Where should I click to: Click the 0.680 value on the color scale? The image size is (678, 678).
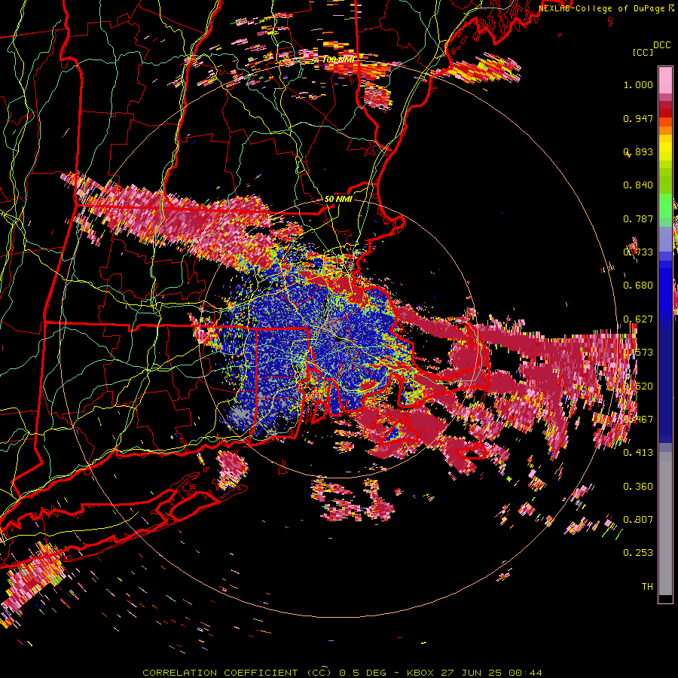click(x=638, y=286)
